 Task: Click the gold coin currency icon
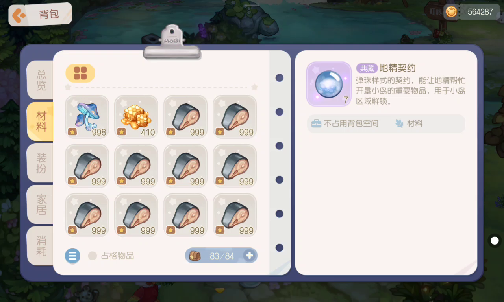(x=451, y=12)
